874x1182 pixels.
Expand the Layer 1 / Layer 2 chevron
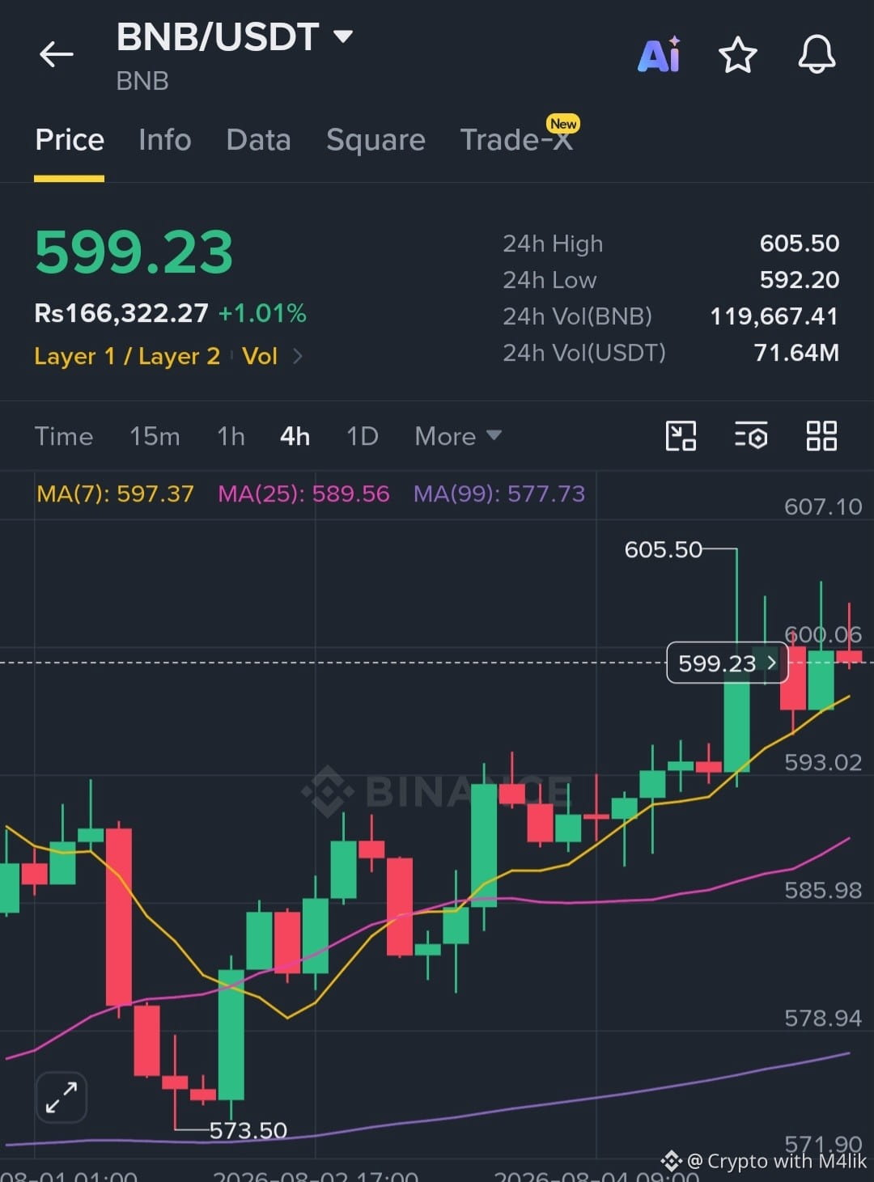(297, 356)
